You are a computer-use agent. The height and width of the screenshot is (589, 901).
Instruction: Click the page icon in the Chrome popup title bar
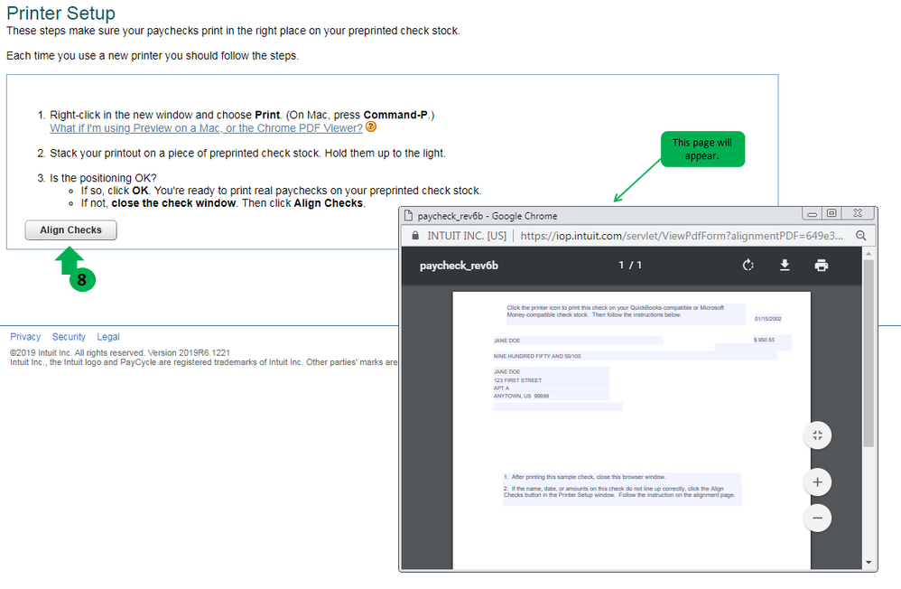click(408, 216)
